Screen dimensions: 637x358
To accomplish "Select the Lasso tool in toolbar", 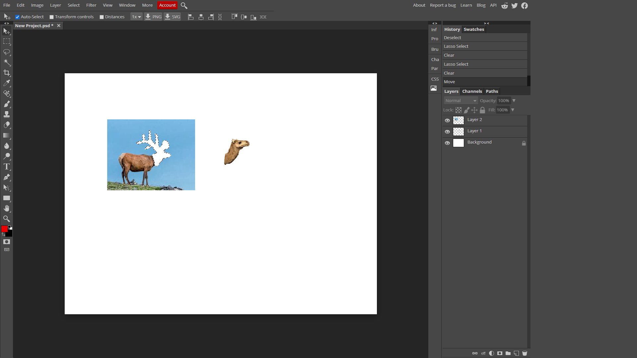I will tap(7, 52).
